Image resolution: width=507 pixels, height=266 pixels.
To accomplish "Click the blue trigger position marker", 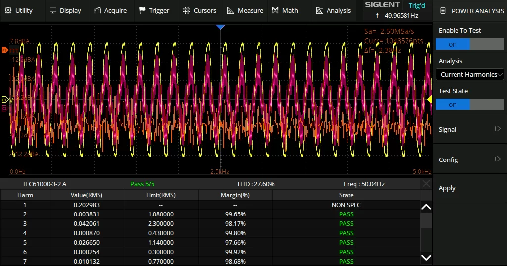I will point(221,27).
